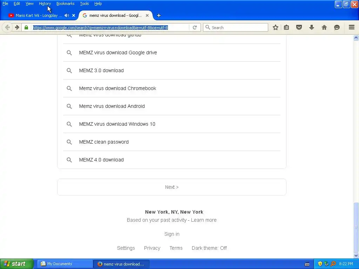Viewport: 359px width, 269px height.
Task: Click the 8:22 PM system clock
Action: pos(346,264)
